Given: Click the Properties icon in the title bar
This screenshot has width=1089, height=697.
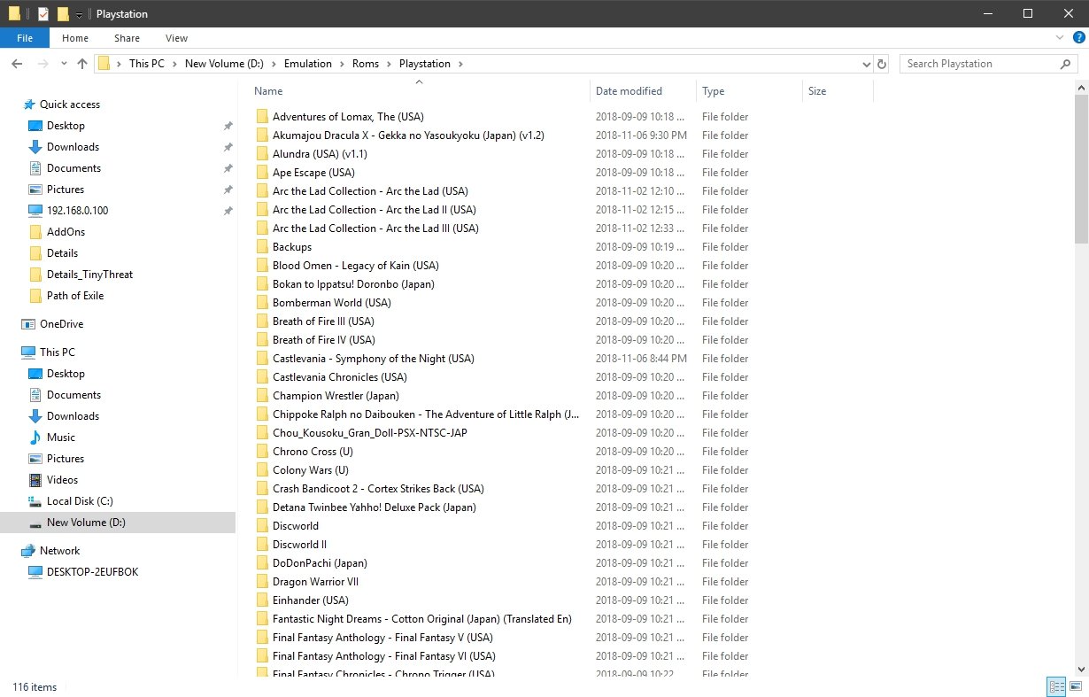Looking at the screenshot, I should (x=42, y=14).
